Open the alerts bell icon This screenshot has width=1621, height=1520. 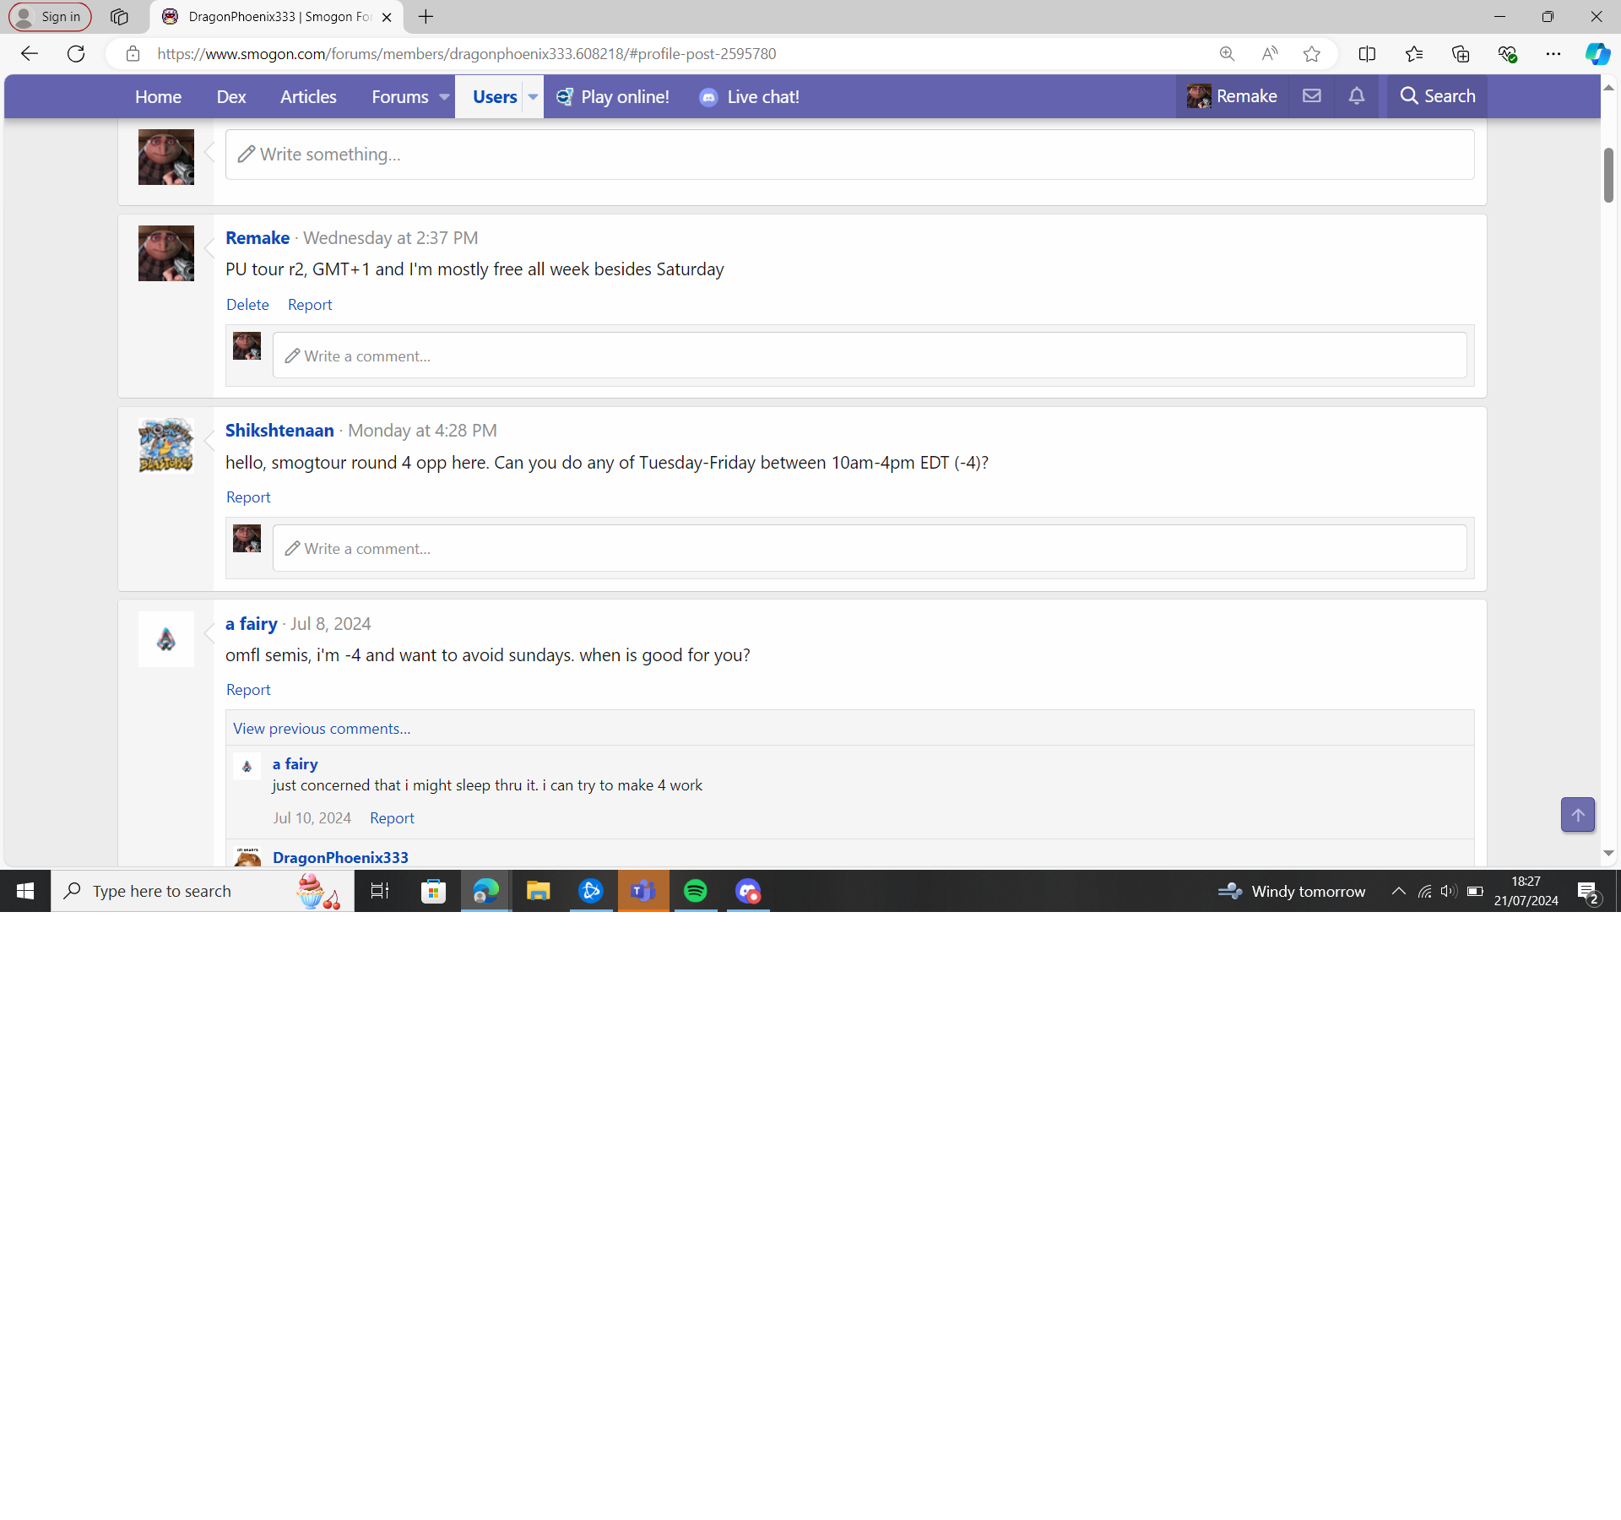[x=1357, y=96]
